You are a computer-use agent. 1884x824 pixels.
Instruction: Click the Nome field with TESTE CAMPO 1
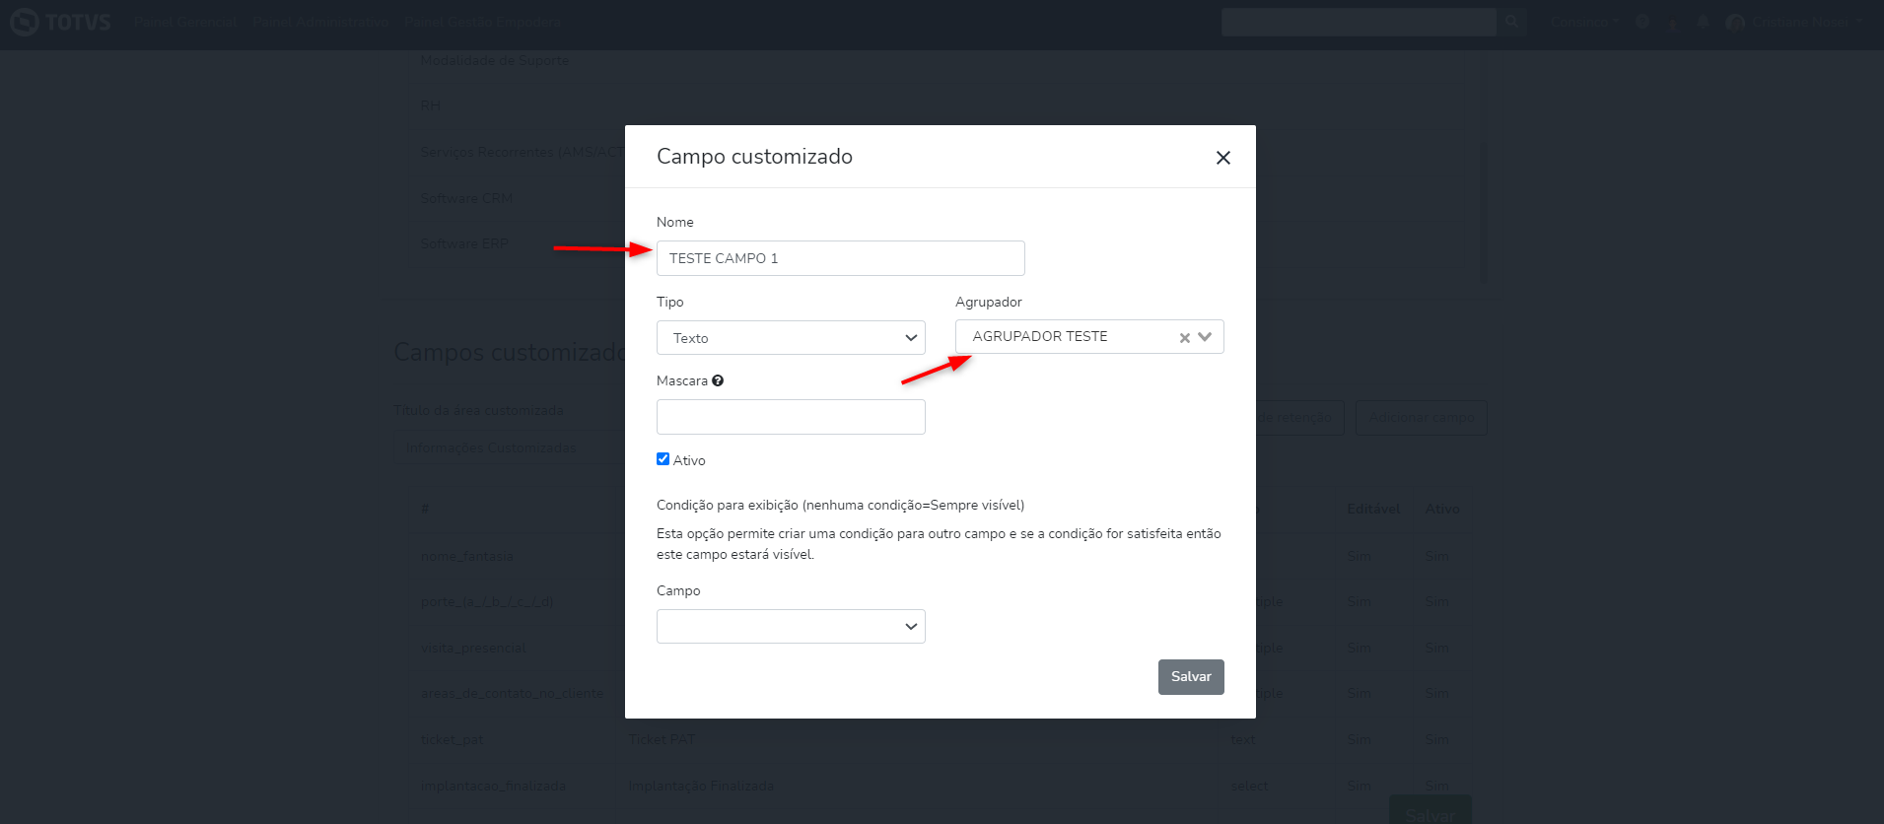[840, 258]
